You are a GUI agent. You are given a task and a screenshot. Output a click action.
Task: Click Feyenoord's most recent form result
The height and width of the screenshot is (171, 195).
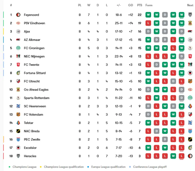181,15
